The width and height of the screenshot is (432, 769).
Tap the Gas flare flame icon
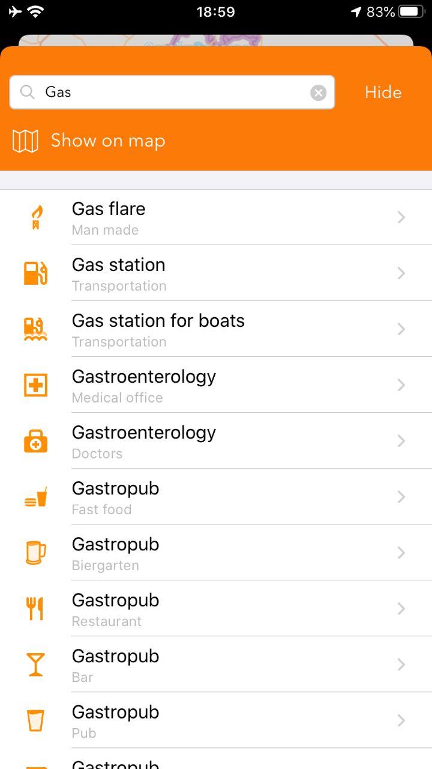[36, 217]
